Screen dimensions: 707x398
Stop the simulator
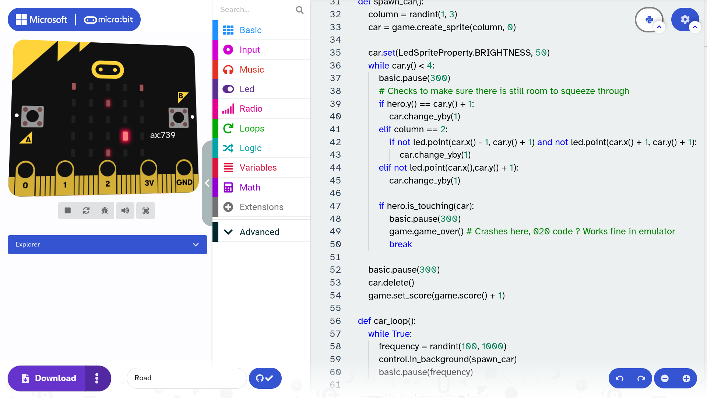[67, 210]
